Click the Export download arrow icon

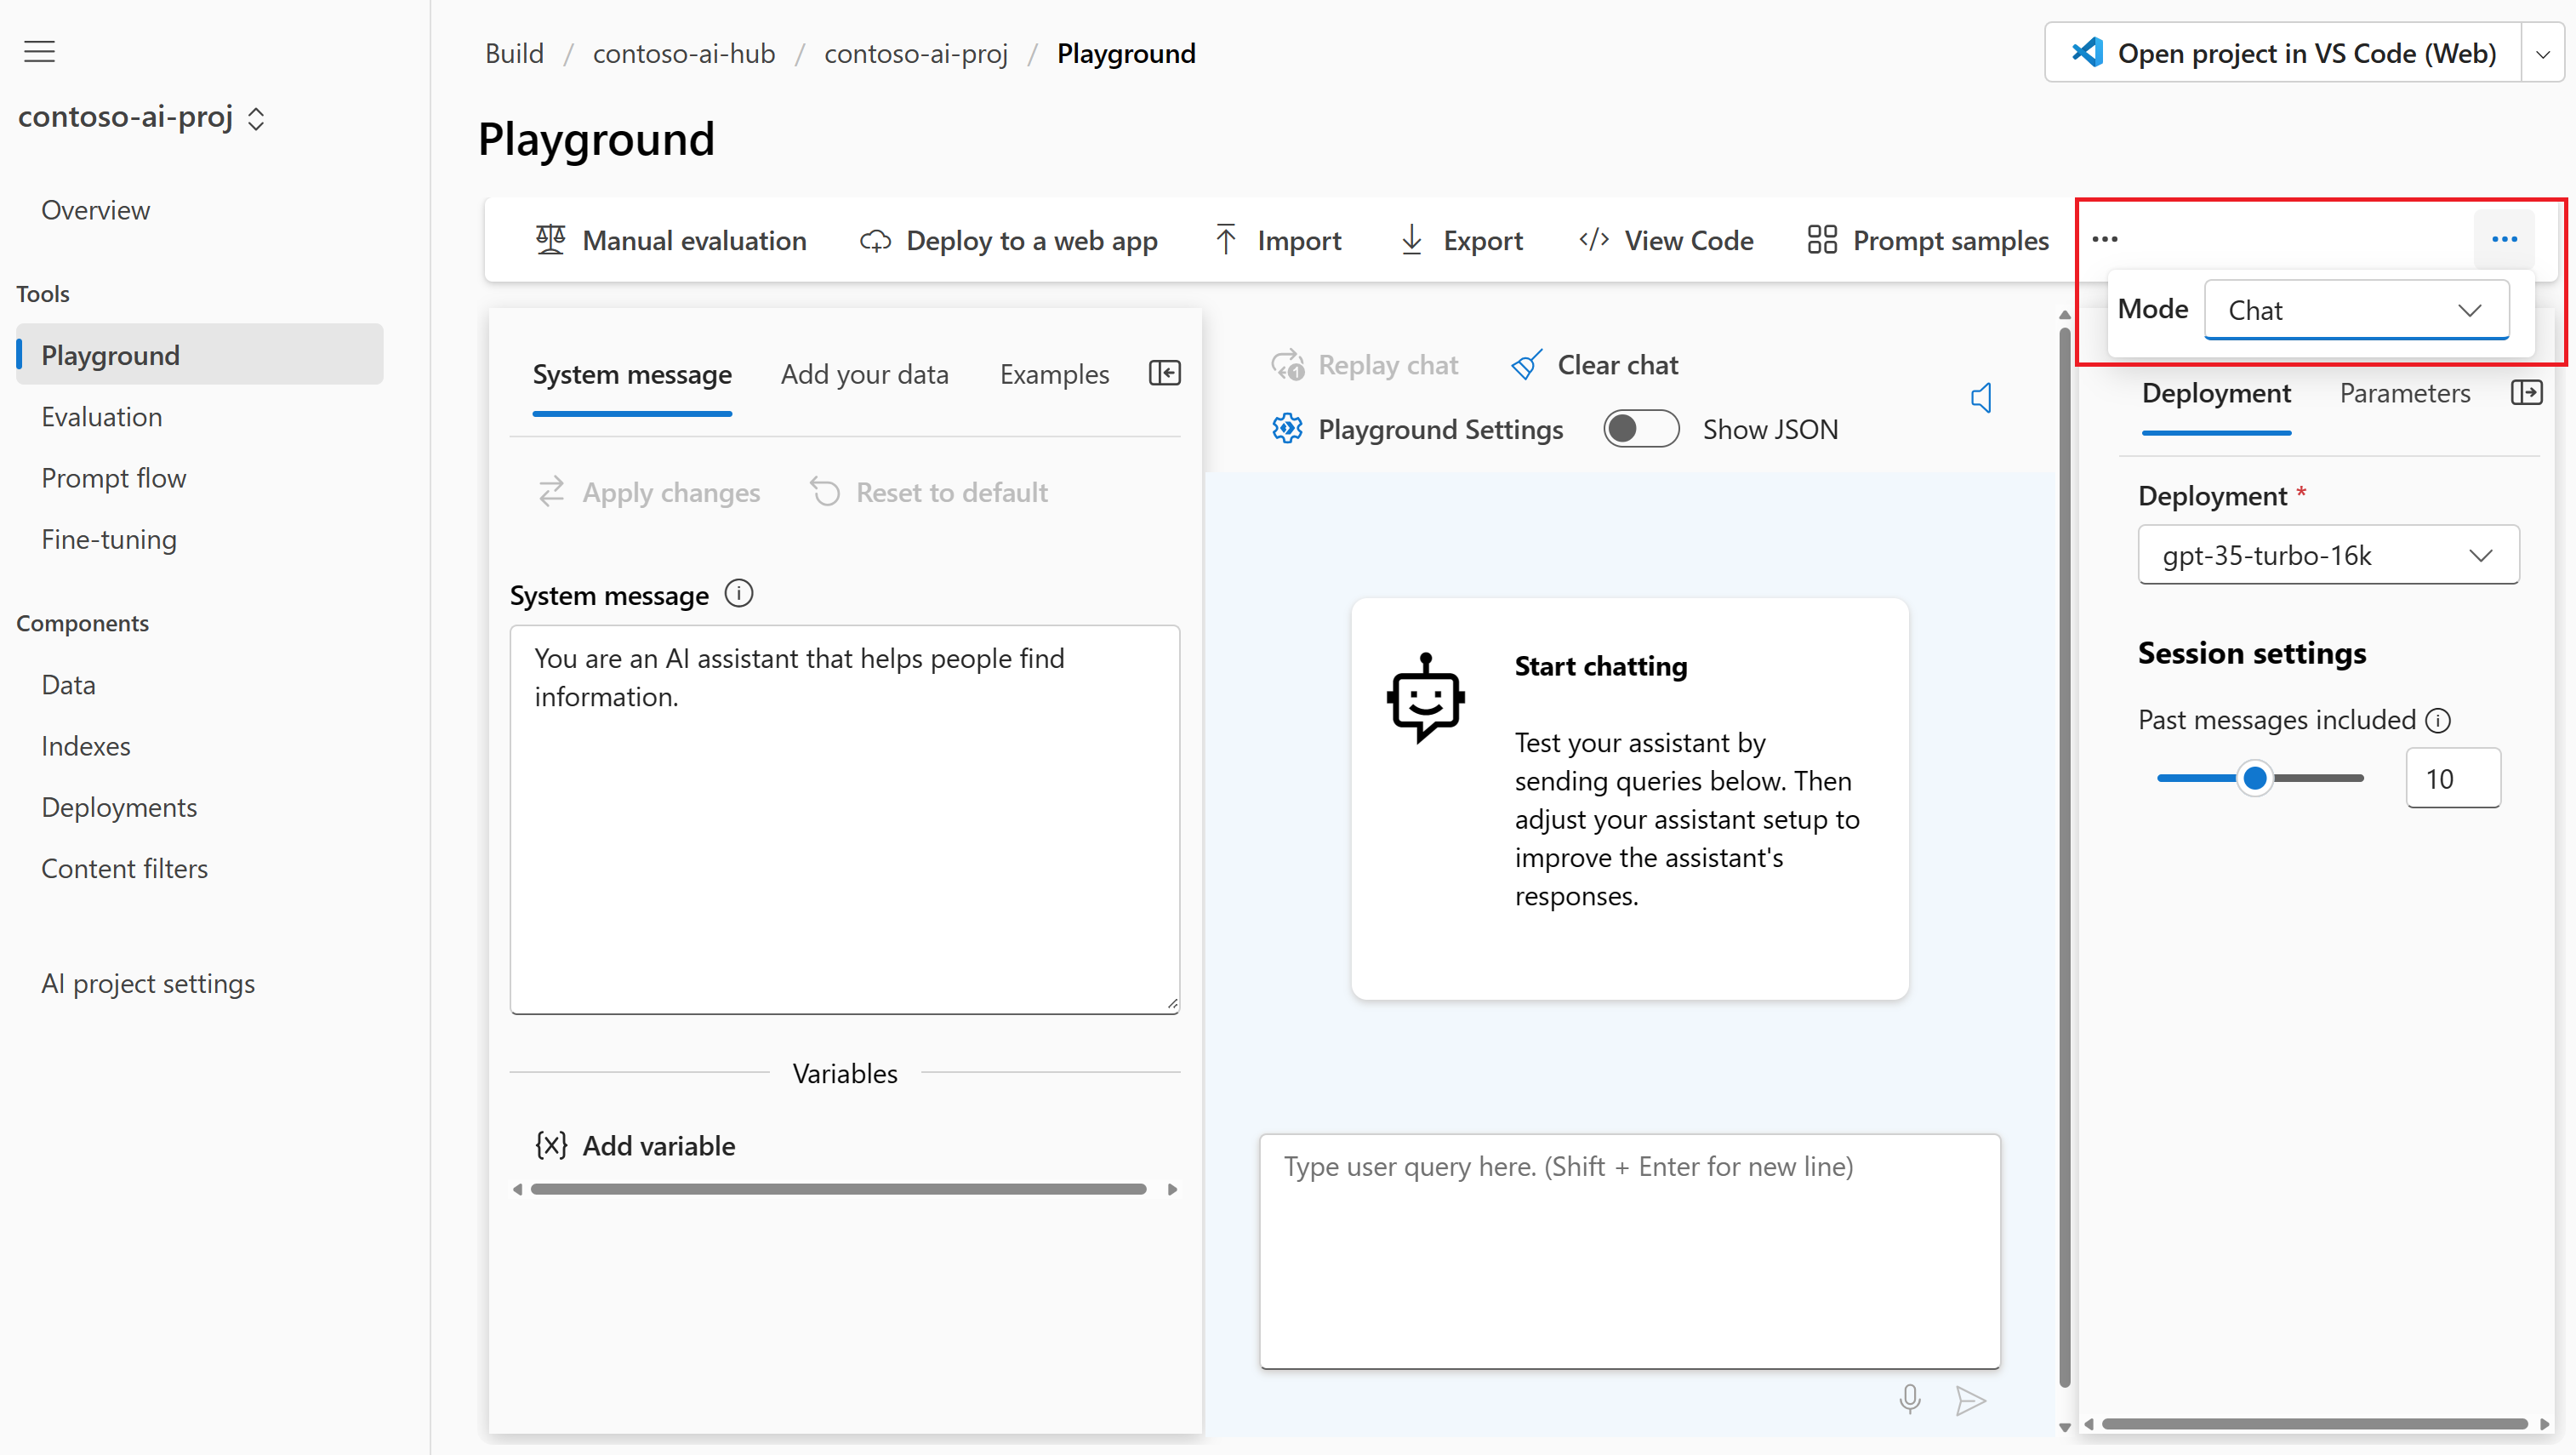(1411, 240)
